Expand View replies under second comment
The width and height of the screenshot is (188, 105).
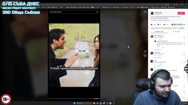coord(158,58)
